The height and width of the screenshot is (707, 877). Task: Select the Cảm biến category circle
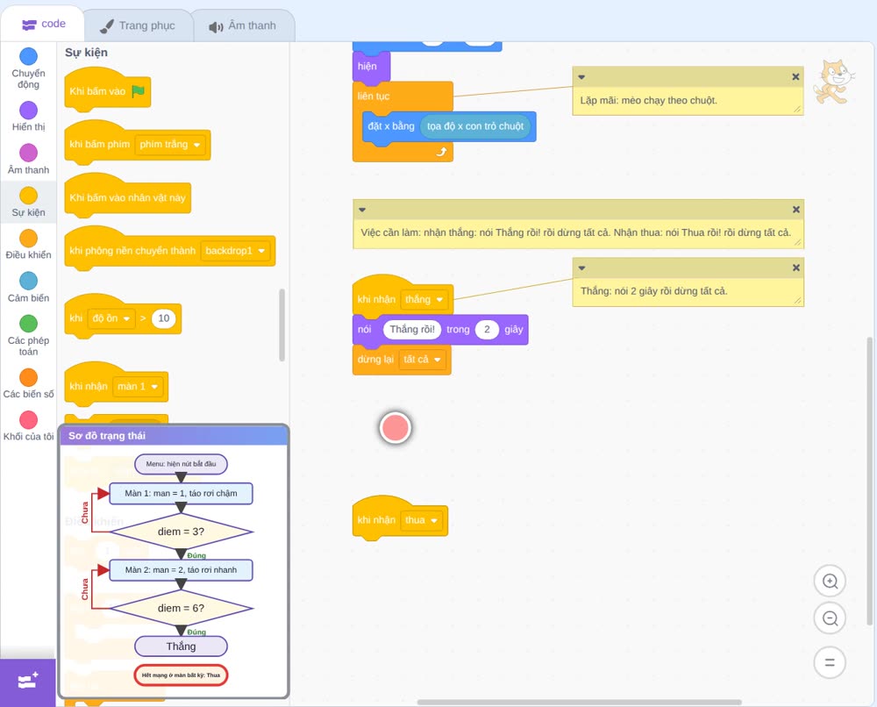point(29,281)
